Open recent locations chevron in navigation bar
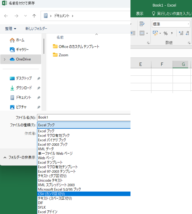This screenshot has height=214, width=192. coord(26,16)
